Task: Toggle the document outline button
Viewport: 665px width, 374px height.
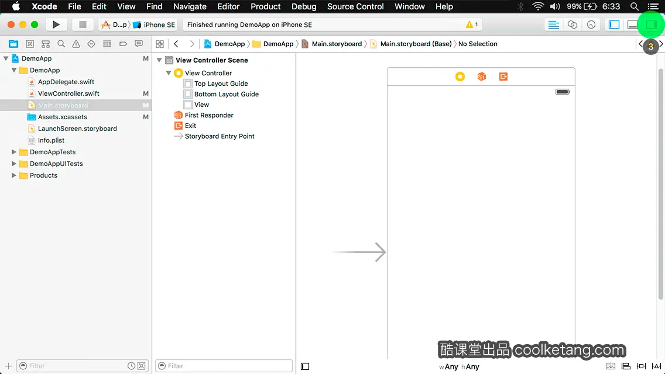Action: (305, 366)
